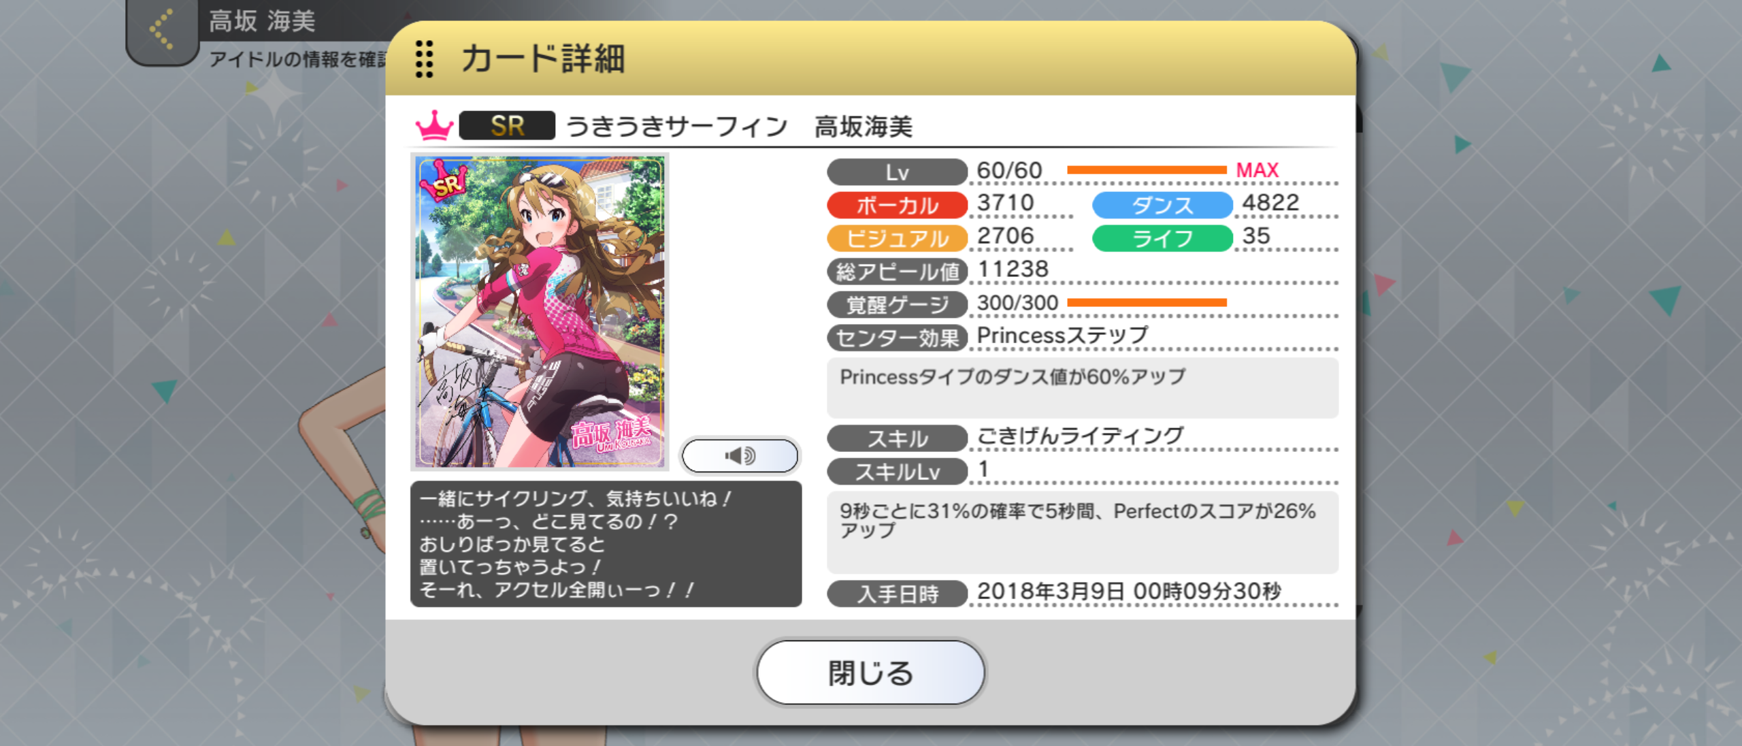This screenshot has width=1742, height=746.
Task: Go back with the yellow chevron arrow
Action: [162, 29]
